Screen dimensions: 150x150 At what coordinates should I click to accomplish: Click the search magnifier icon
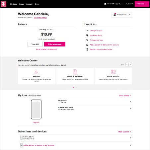127,4
